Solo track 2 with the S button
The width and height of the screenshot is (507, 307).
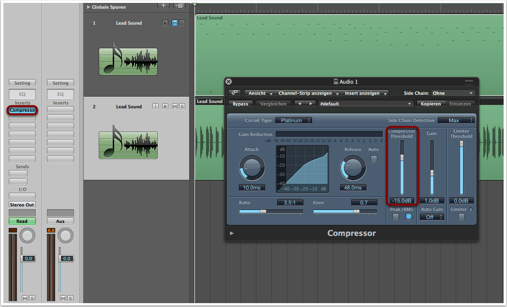pos(182,106)
